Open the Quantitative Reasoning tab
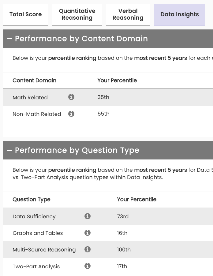 pos(77,14)
